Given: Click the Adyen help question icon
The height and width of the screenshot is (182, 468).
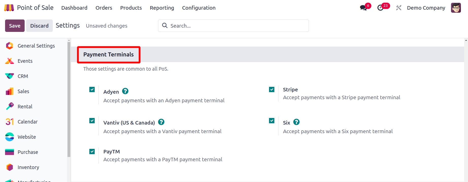Looking at the screenshot, I should coord(125,91).
